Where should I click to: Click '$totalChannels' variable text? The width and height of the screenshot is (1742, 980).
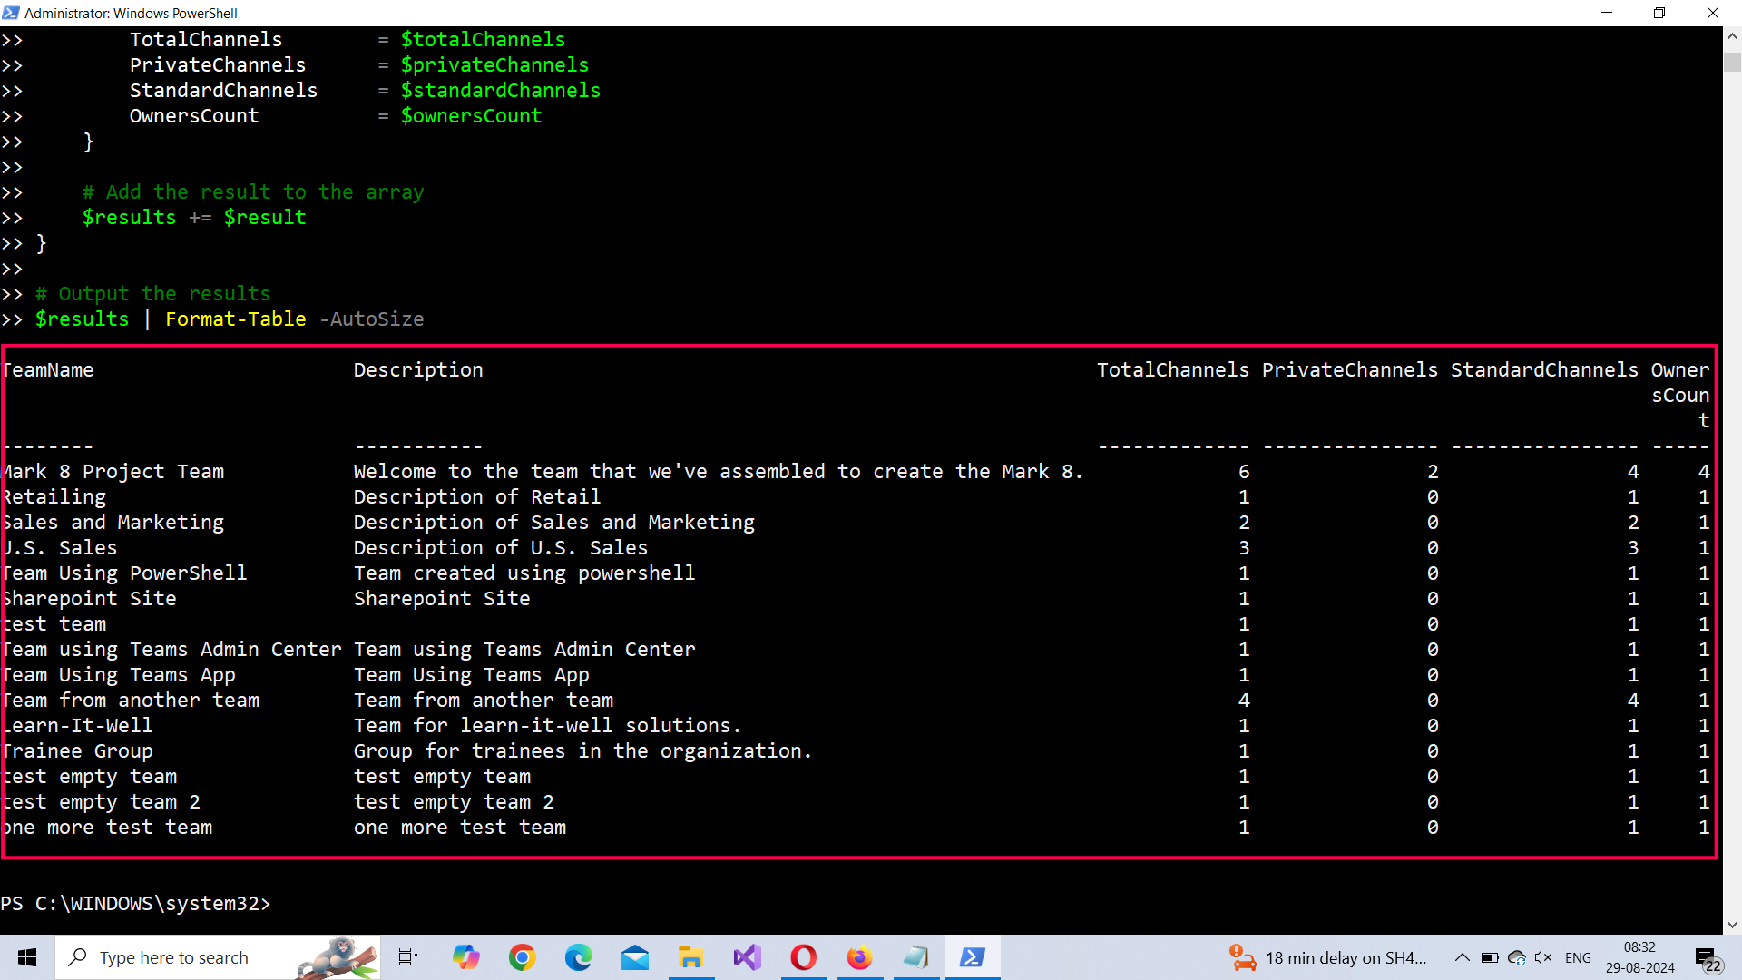click(484, 40)
